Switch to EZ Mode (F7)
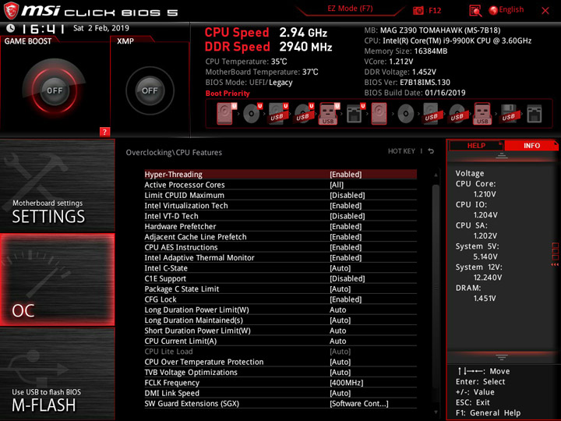The width and height of the screenshot is (561, 421). click(x=350, y=9)
